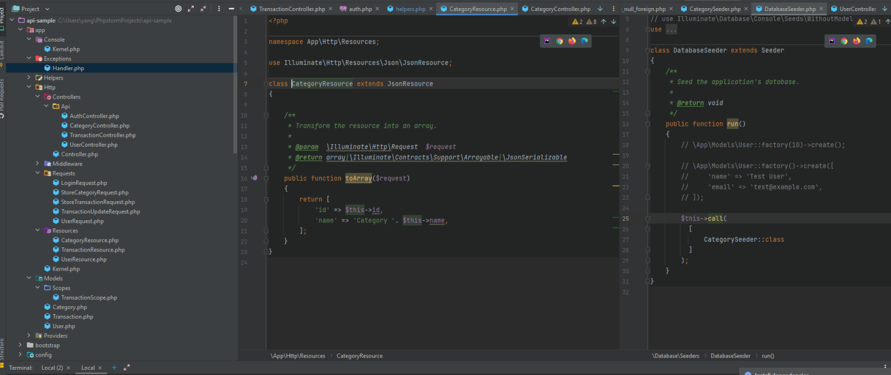Jump to next problem using the down-arrow icon
Screen dimensions: 891x375
pos(614,21)
